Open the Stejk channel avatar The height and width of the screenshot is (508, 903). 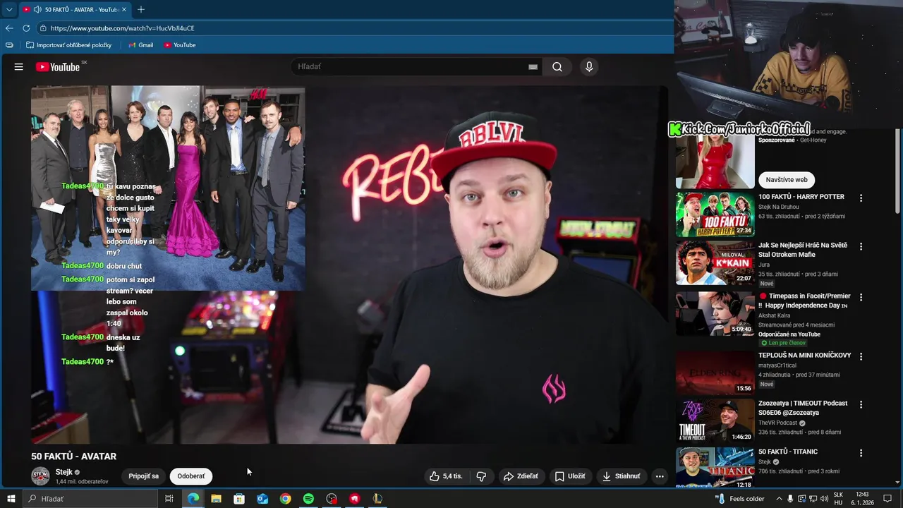tap(40, 476)
